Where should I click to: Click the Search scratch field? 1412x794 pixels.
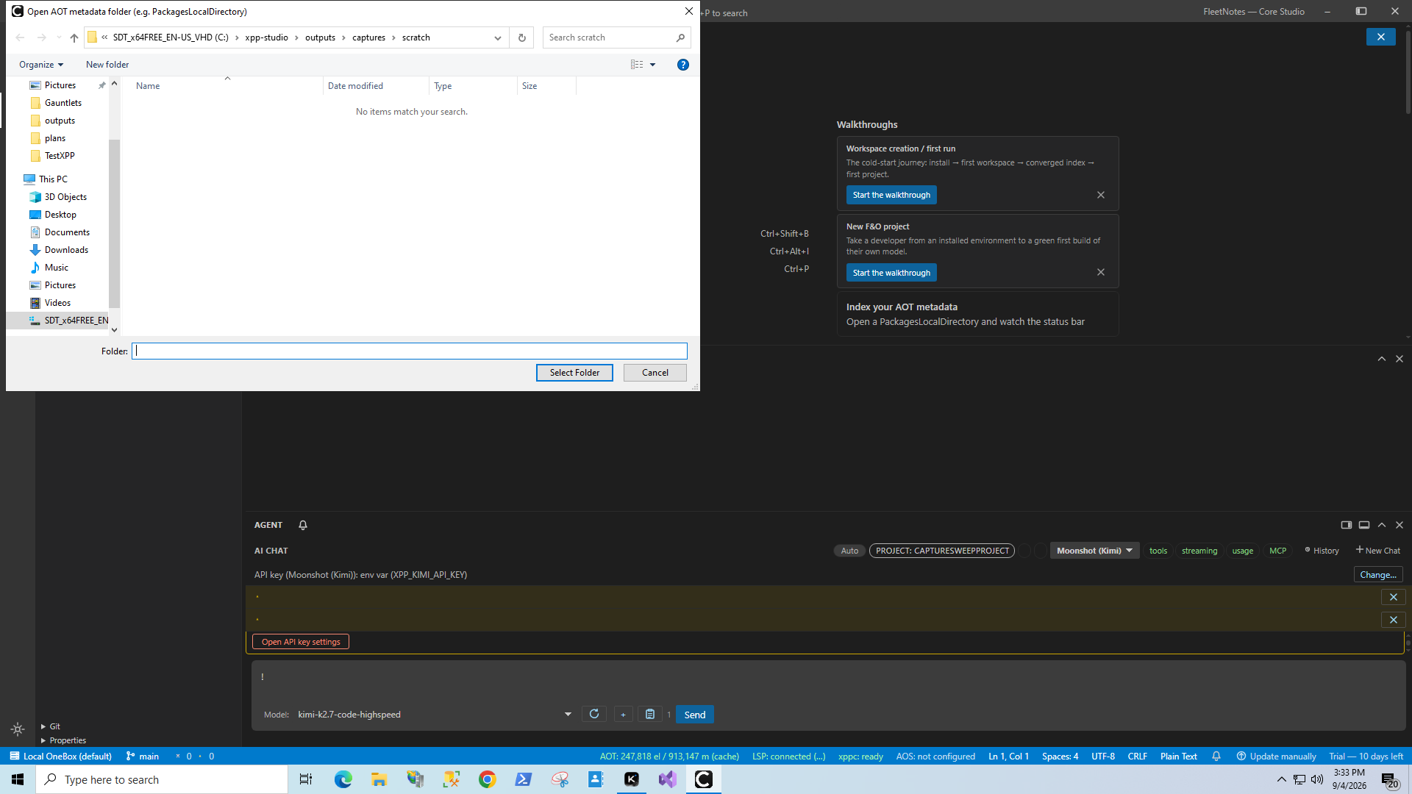pyautogui.click(x=616, y=37)
